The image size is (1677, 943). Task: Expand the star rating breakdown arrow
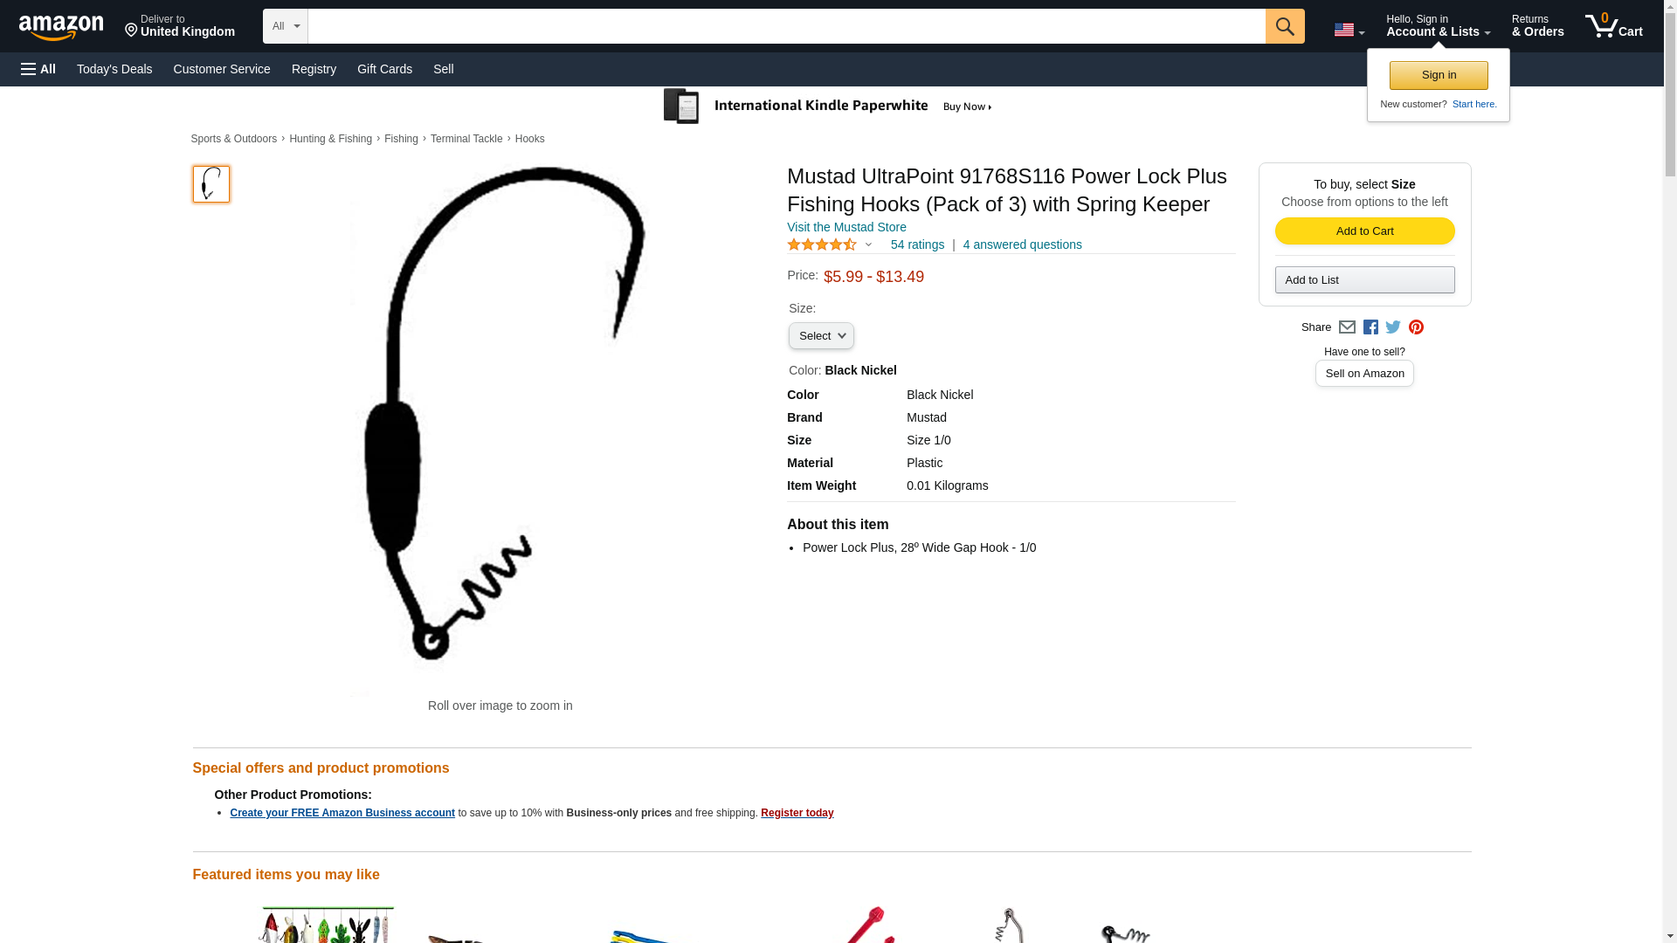[868, 245]
